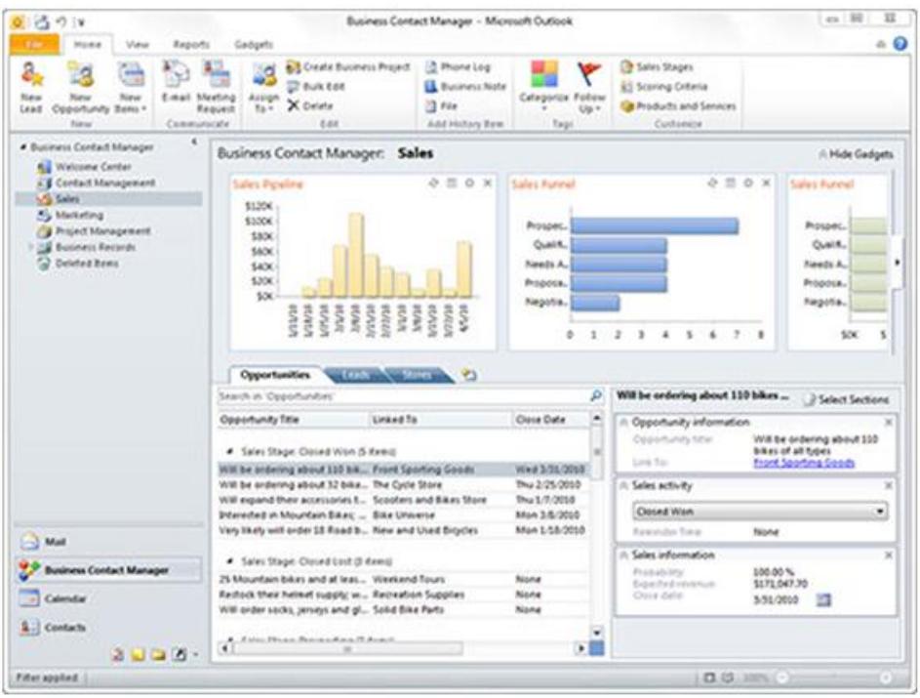Focus the Search in Opportunities field
The image size is (920, 698).
coord(403,396)
